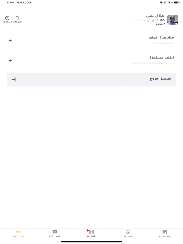Viewport: 183px width, 244px height.
Task: Open the bookings calendar icon
Action: coord(164,232)
